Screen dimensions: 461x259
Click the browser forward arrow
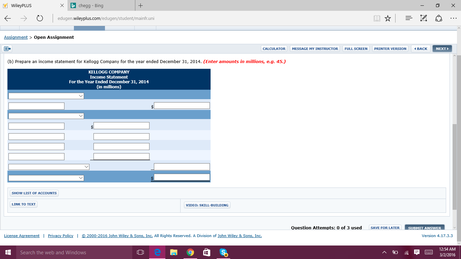click(x=24, y=19)
